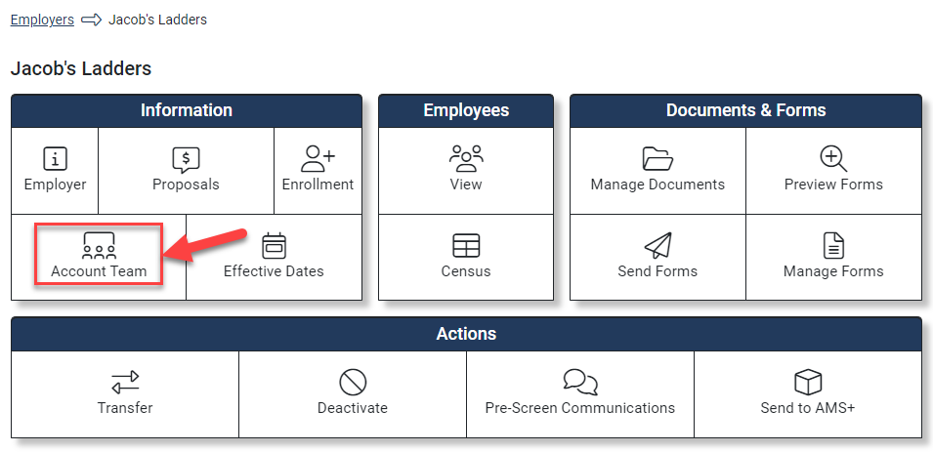Viewport: 933px width, 452px height.
Task: Open Manage Forms document icon
Action: click(x=833, y=246)
